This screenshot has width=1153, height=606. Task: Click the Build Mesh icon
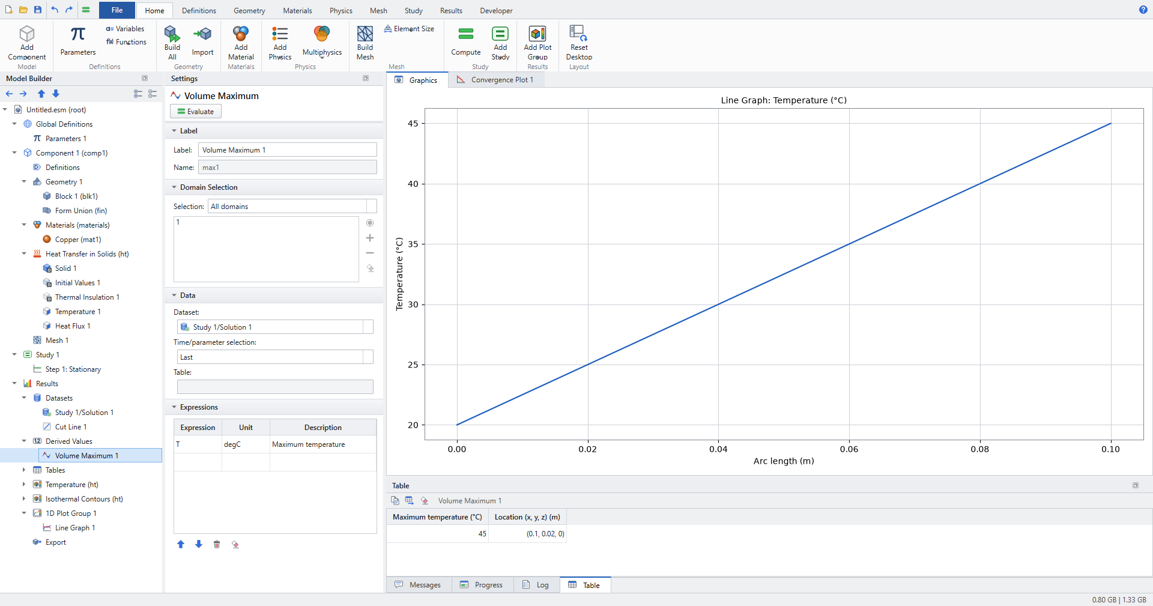click(365, 33)
